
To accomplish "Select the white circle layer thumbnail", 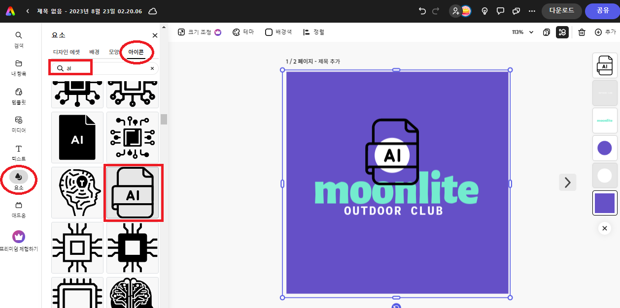I will click(605, 176).
